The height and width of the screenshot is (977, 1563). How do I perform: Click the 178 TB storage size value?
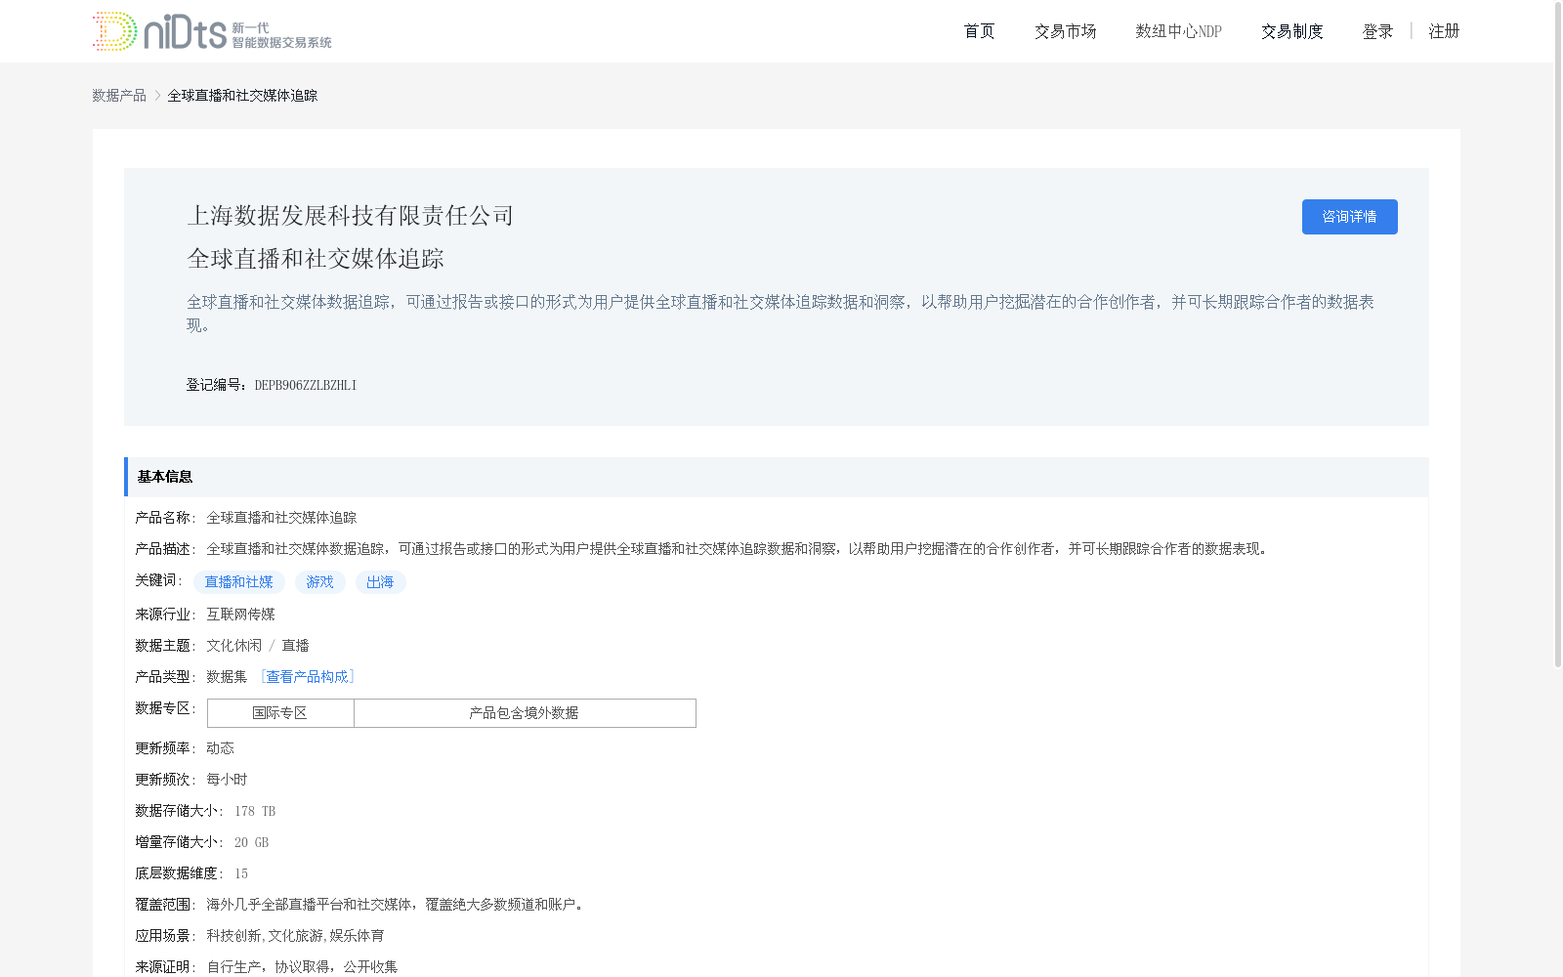pyautogui.click(x=255, y=811)
